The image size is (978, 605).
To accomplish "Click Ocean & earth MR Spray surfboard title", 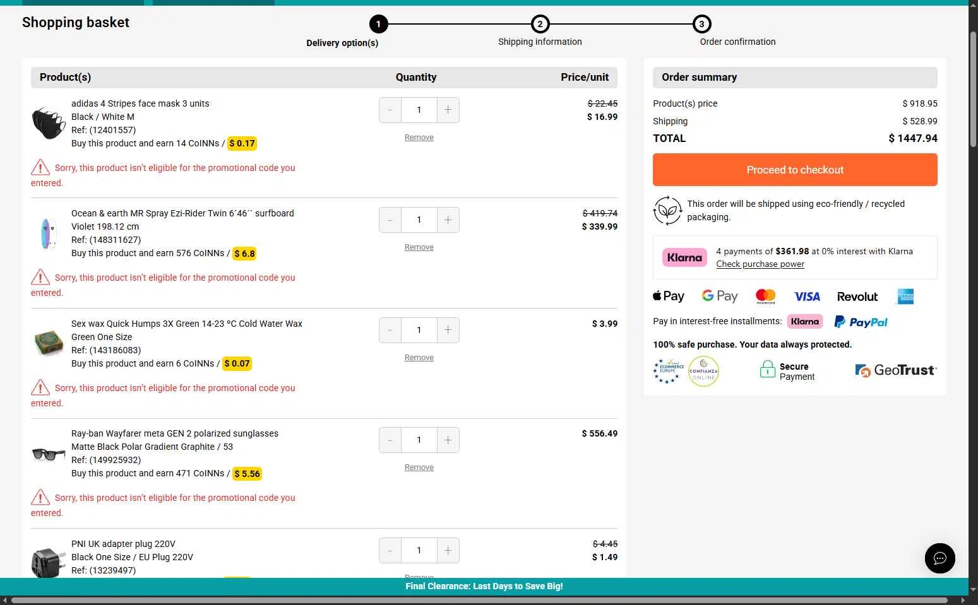I will click(x=182, y=213).
